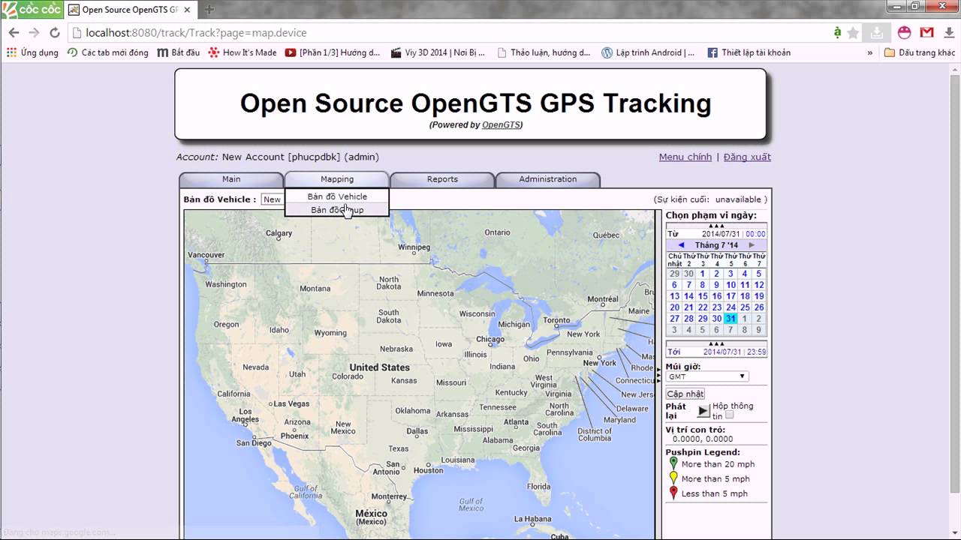Open the downloads arrow icon
Image resolution: width=961 pixels, height=540 pixels.
[x=948, y=33]
